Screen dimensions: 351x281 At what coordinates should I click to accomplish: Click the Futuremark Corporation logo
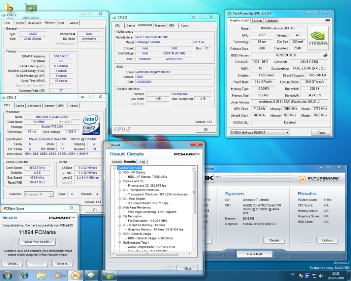pos(319,179)
